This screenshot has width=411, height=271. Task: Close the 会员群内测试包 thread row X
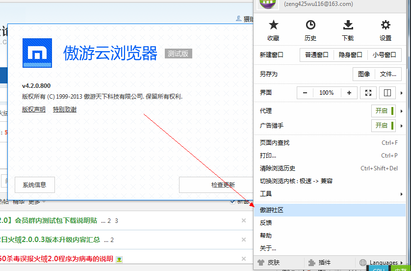pos(244,220)
